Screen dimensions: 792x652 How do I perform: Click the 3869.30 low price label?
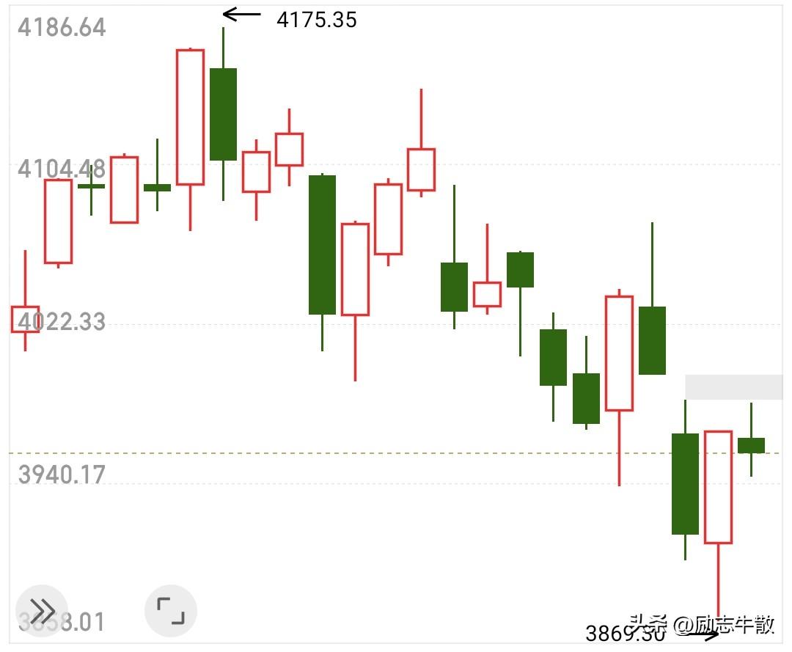click(625, 634)
